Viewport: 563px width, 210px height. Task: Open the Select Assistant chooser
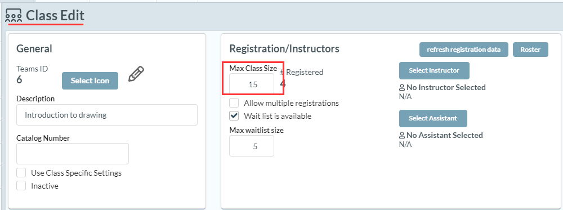[x=433, y=118]
